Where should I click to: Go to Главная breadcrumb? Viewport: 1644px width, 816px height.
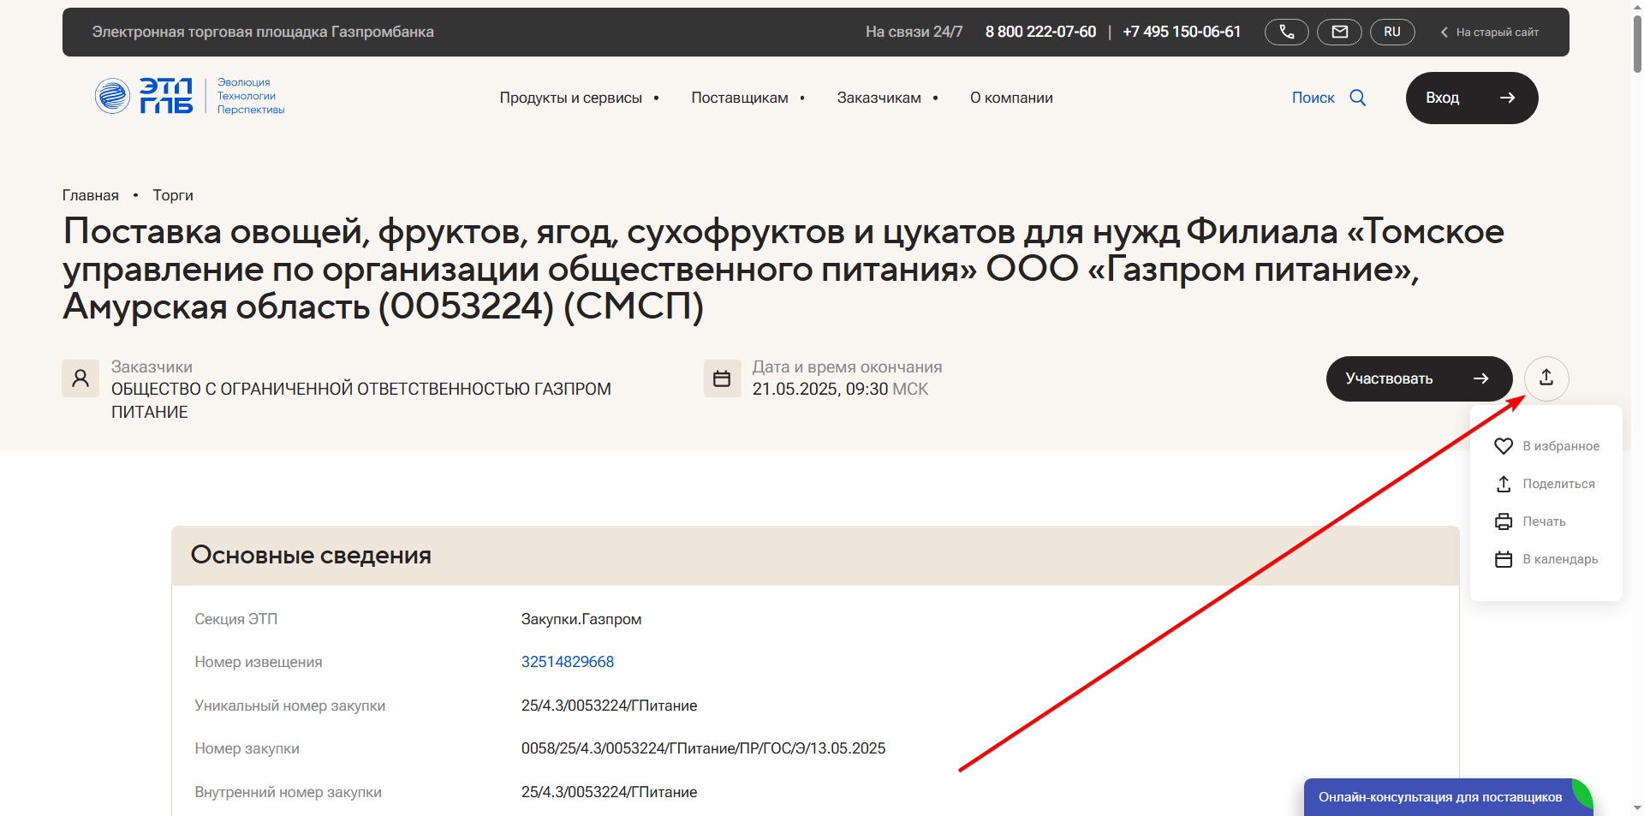(x=90, y=195)
